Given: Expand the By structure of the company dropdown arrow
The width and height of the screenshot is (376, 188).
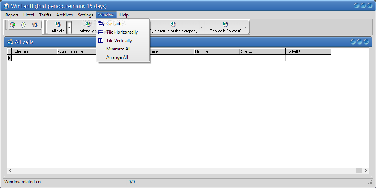Looking at the screenshot, I should pyautogui.click(x=202, y=27).
